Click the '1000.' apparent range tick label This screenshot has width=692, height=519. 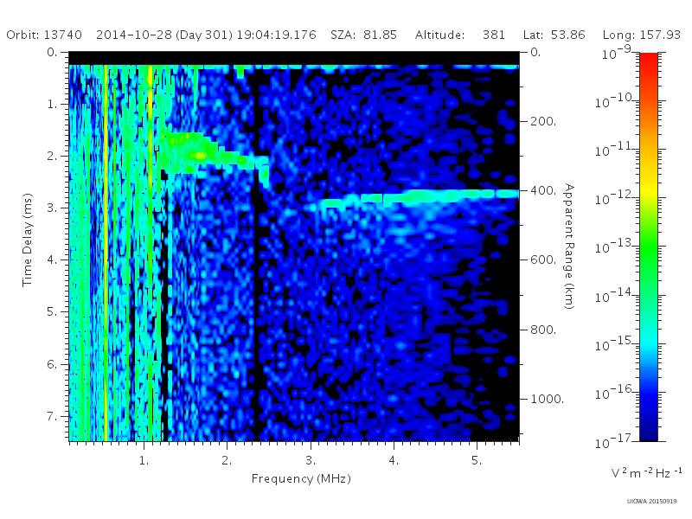tap(548, 399)
